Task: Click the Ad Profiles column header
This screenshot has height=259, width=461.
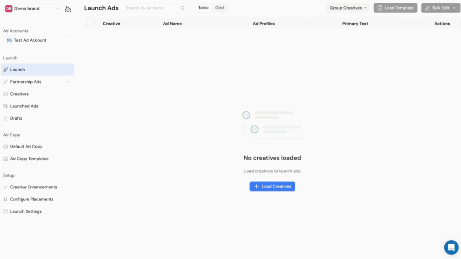Action: click(x=264, y=24)
